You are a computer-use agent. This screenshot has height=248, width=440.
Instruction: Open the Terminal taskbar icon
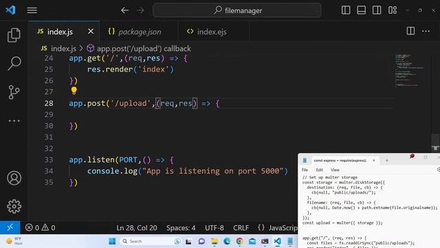coord(265,241)
